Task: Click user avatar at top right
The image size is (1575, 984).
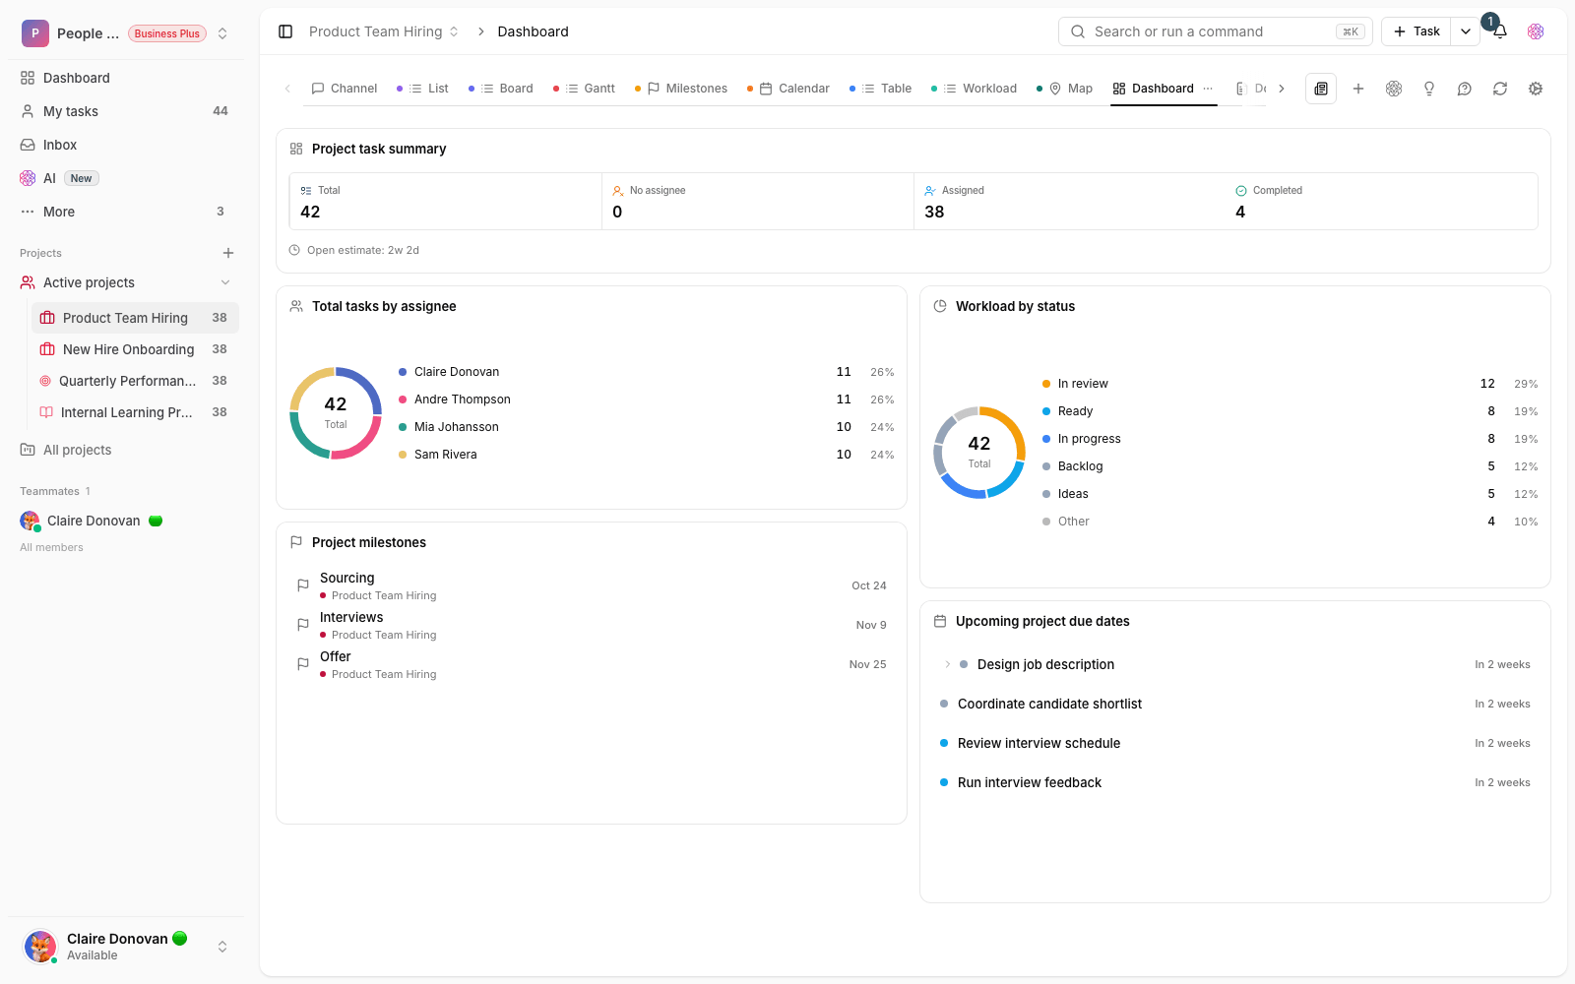Action: click(1536, 31)
